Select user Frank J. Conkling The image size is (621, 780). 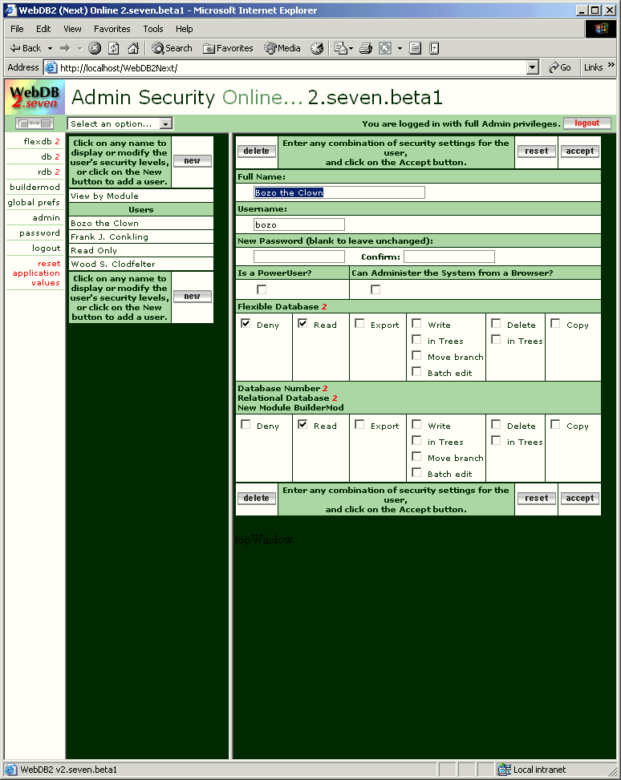pos(110,236)
